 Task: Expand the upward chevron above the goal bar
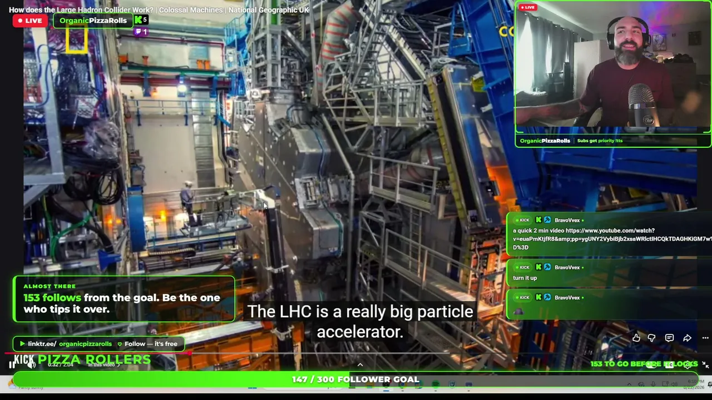360,364
